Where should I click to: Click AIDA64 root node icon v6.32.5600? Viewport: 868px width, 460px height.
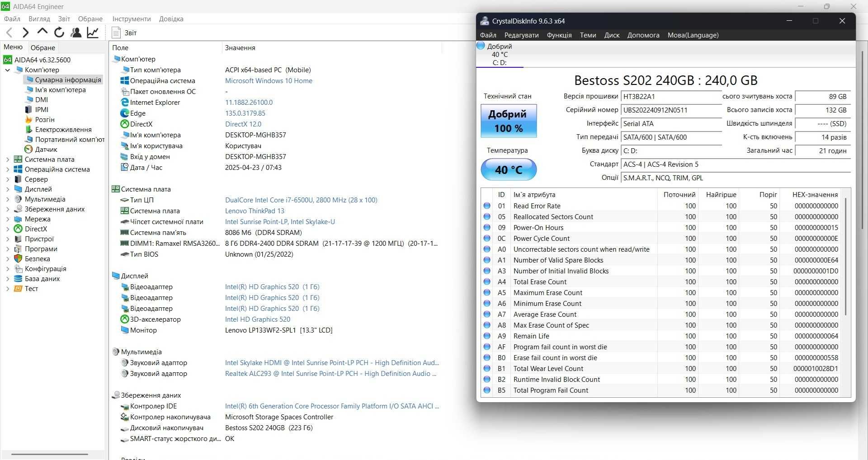coord(8,60)
